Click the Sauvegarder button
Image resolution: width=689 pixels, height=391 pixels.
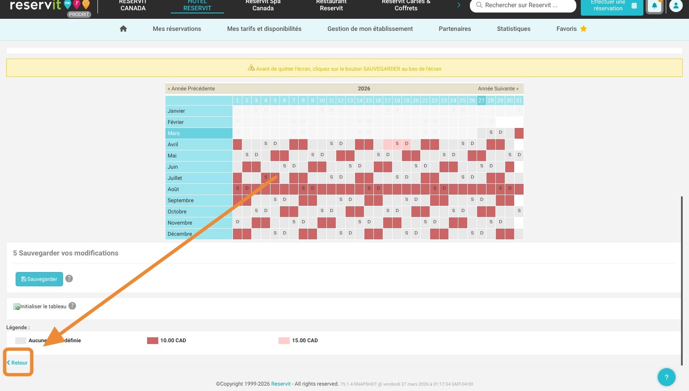pyautogui.click(x=39, y=279)
